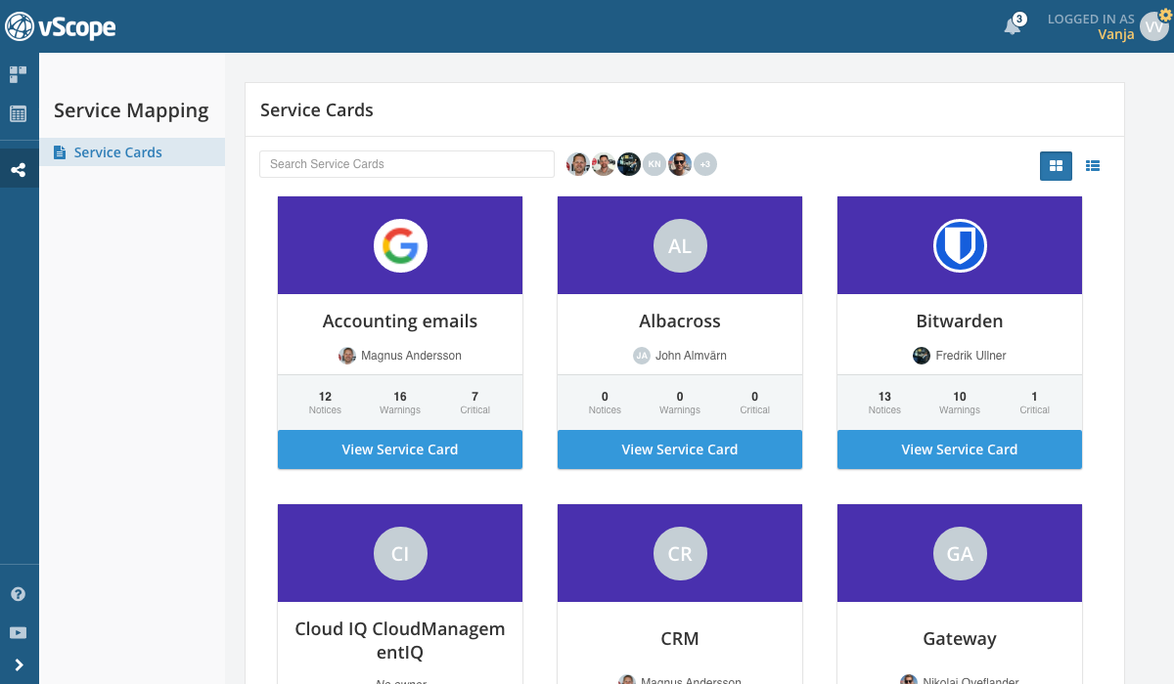This screenshot has height=684, width=1174.
Task: Click the Google logo on Accounting emails
Action: (400, 245)
